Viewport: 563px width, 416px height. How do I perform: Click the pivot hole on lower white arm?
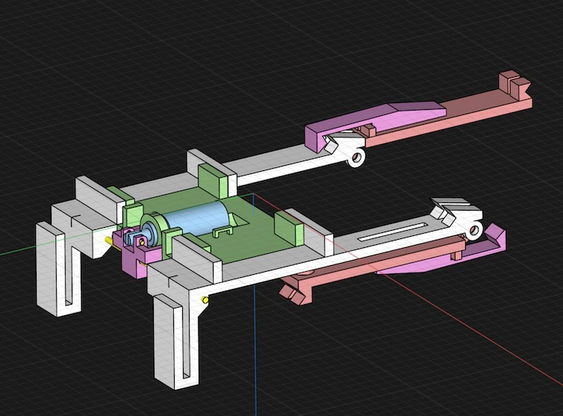pyautogui.click(x=476, y=230)
